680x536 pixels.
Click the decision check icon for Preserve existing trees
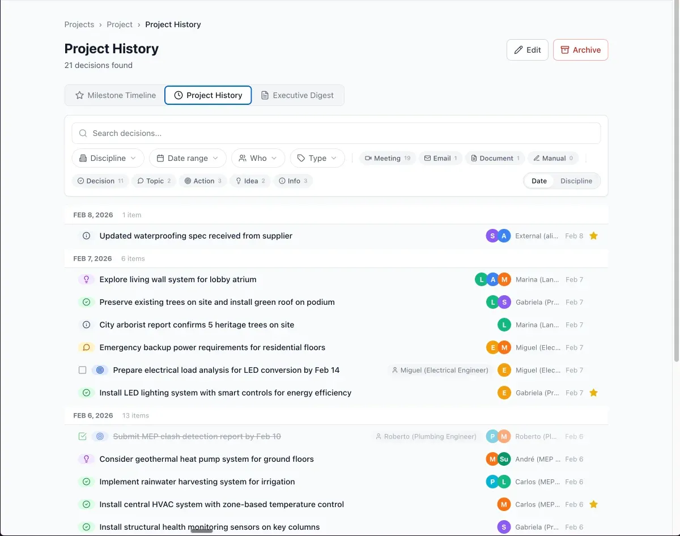87,302
